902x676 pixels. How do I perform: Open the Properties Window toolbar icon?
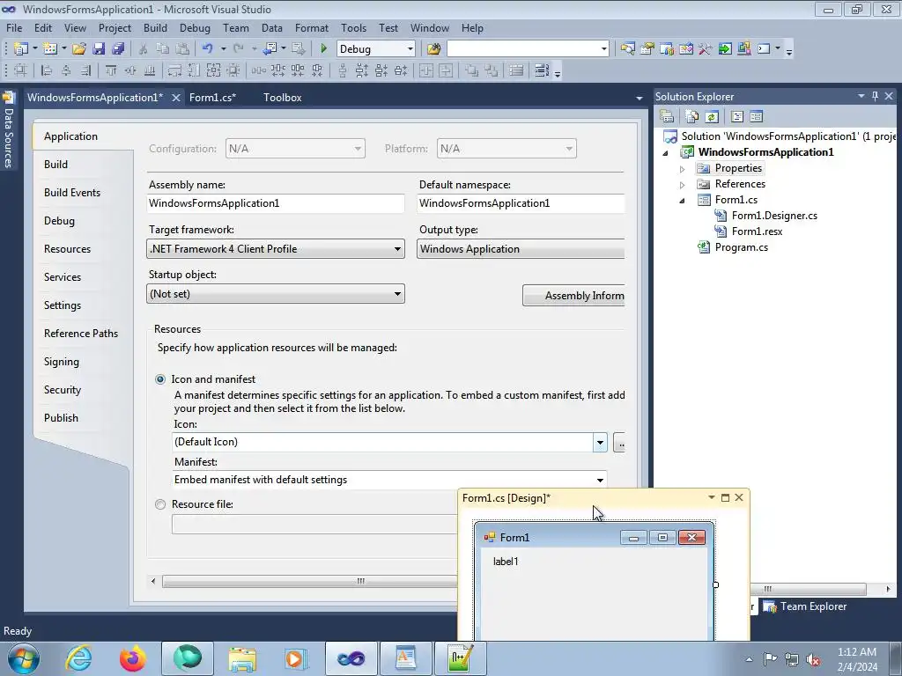coord(647,49)
